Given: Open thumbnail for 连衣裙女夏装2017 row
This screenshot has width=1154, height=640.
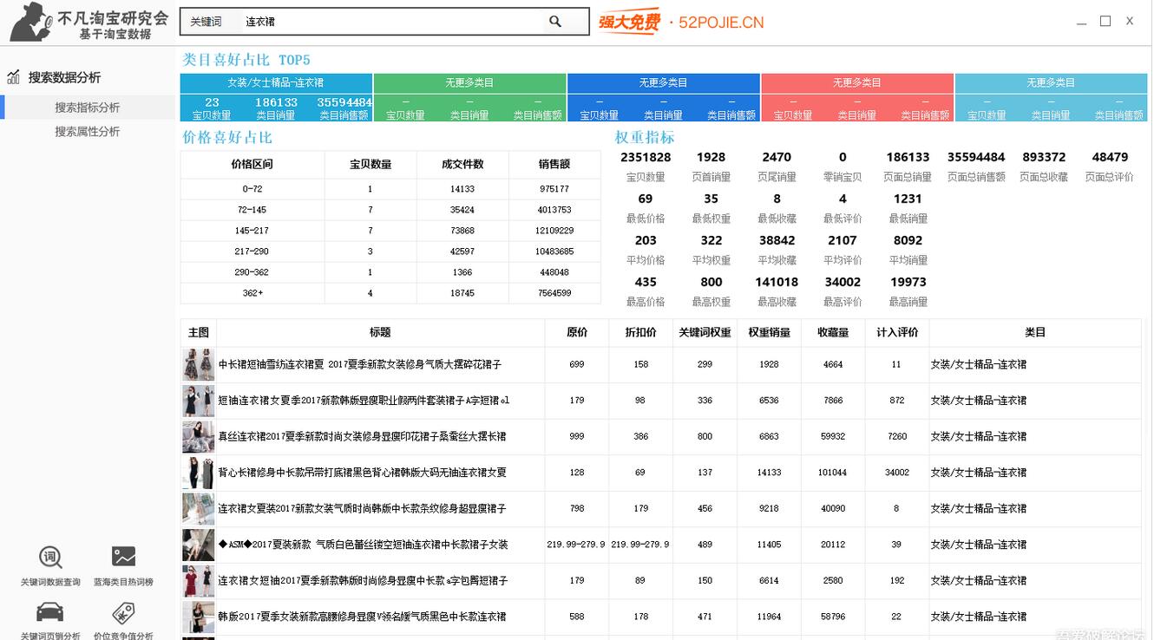Looking at the screenshot, I should (x=199, y=508).
